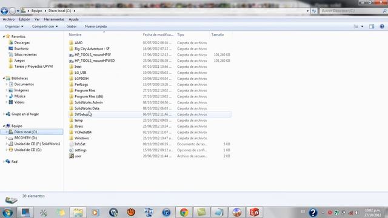
Task: Open view options dropdown arrow
Action: coord(363,27)
